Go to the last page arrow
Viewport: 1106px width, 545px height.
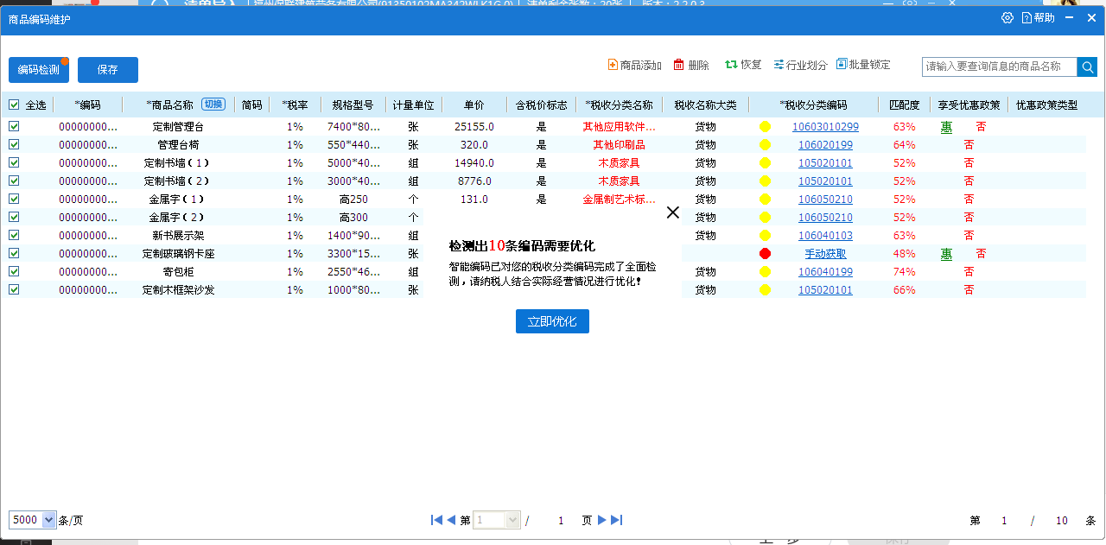[x=616, y=520]
